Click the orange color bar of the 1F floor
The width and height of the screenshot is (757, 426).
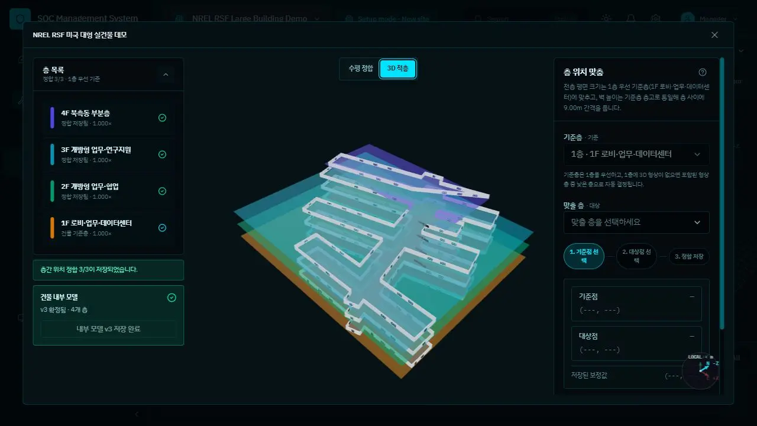[52, 228]
